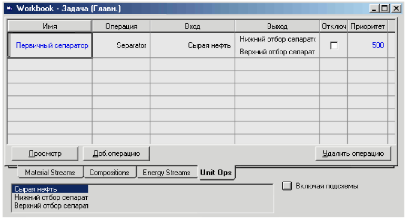Switch to the Material Streams tab

point(50,173)
